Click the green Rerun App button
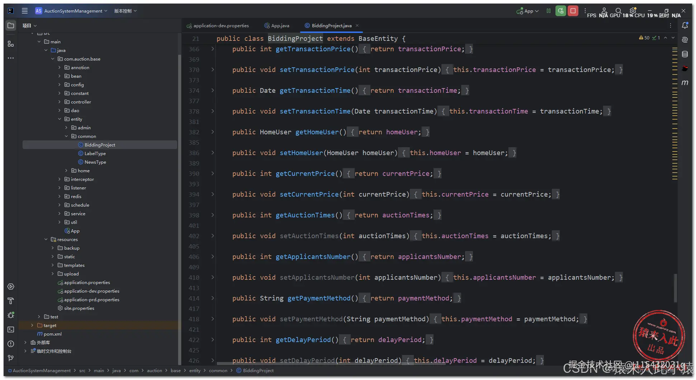The height and width of the screenshot is (380, 696). click(561, 11)
